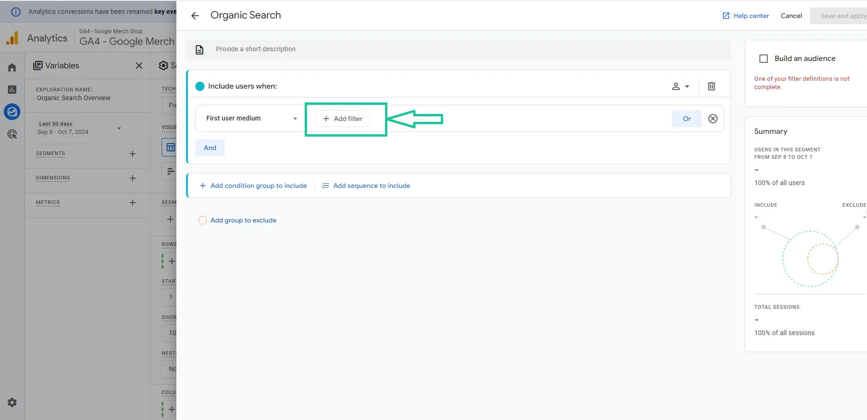The image size is (867, 420).
Task: Delete the include condition group via trash icon
Action: pyautogui.click(x=711, y=86)
